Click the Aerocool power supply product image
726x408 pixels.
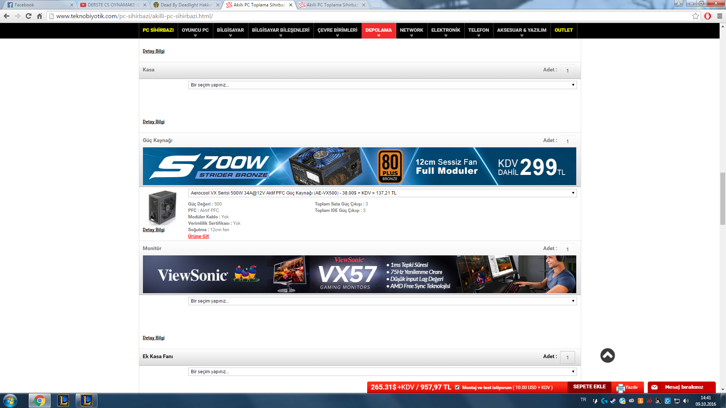[x=162, y=208]
